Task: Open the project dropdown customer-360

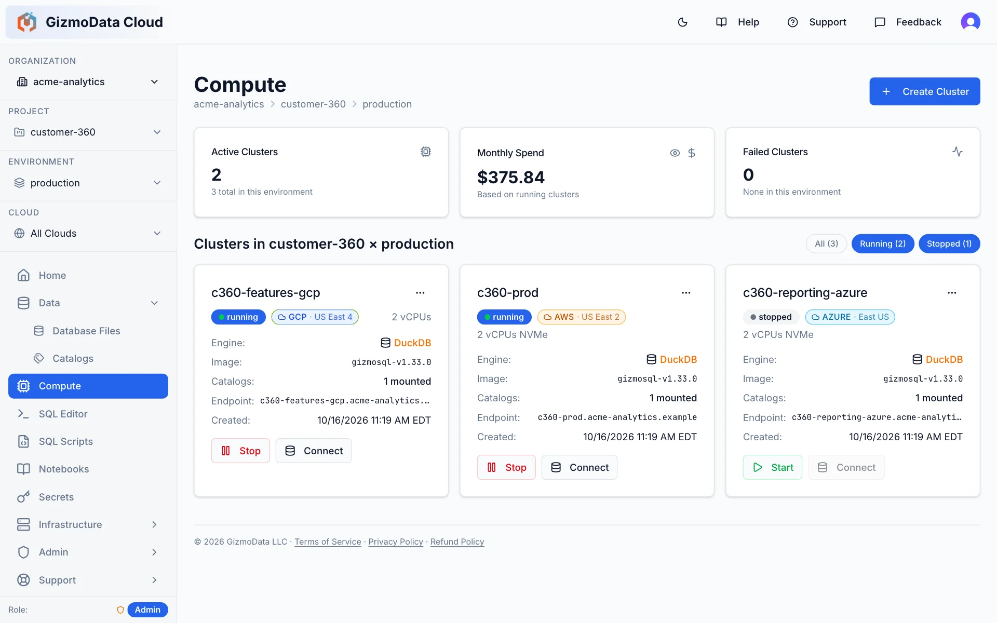Action: pyautogui.click(x=88, y=132)
